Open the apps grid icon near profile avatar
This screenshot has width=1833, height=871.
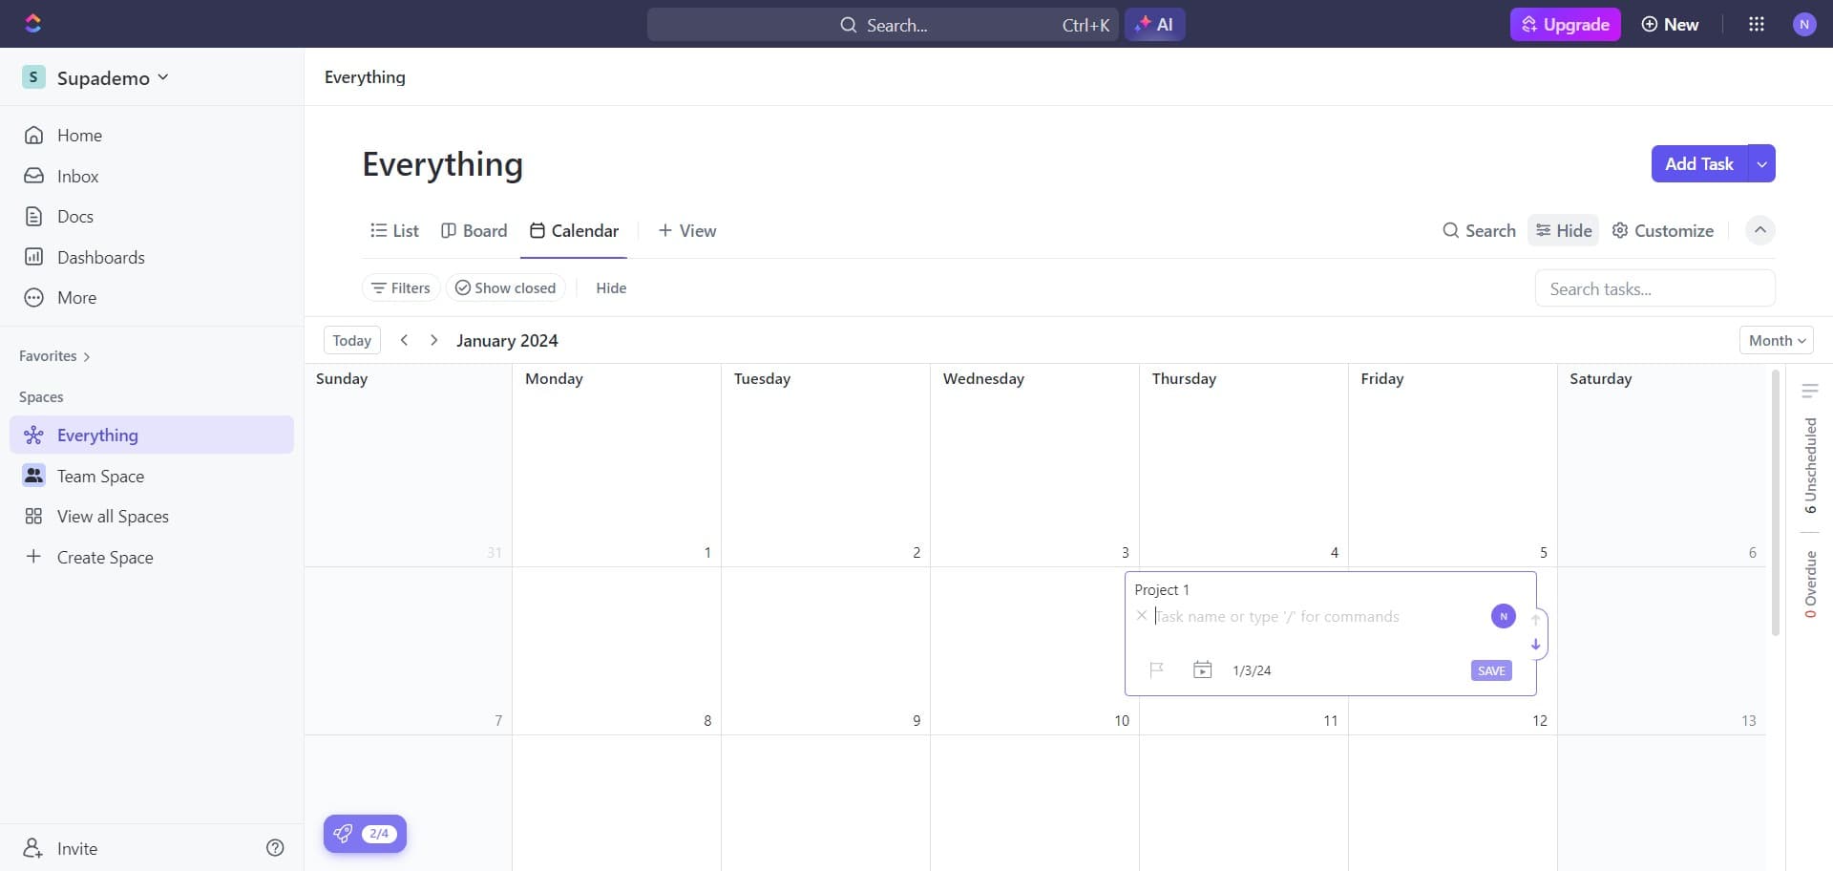pyautogui.click(x=1758, y=24)
